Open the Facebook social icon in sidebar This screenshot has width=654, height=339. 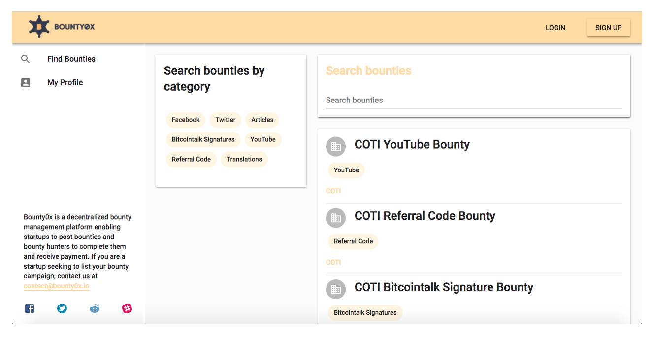[x=30, y=308]
